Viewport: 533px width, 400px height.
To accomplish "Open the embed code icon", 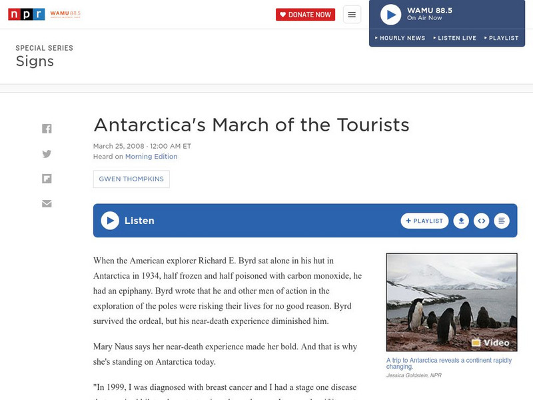I will coord(482,221).
